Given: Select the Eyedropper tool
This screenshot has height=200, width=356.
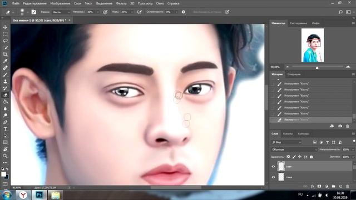Looking at the screenshot, I should click(5, 61).
